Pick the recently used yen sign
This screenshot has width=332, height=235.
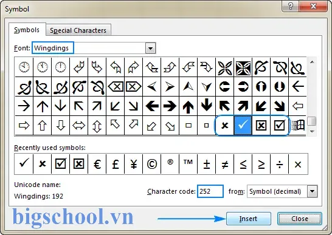coord(134,164)
